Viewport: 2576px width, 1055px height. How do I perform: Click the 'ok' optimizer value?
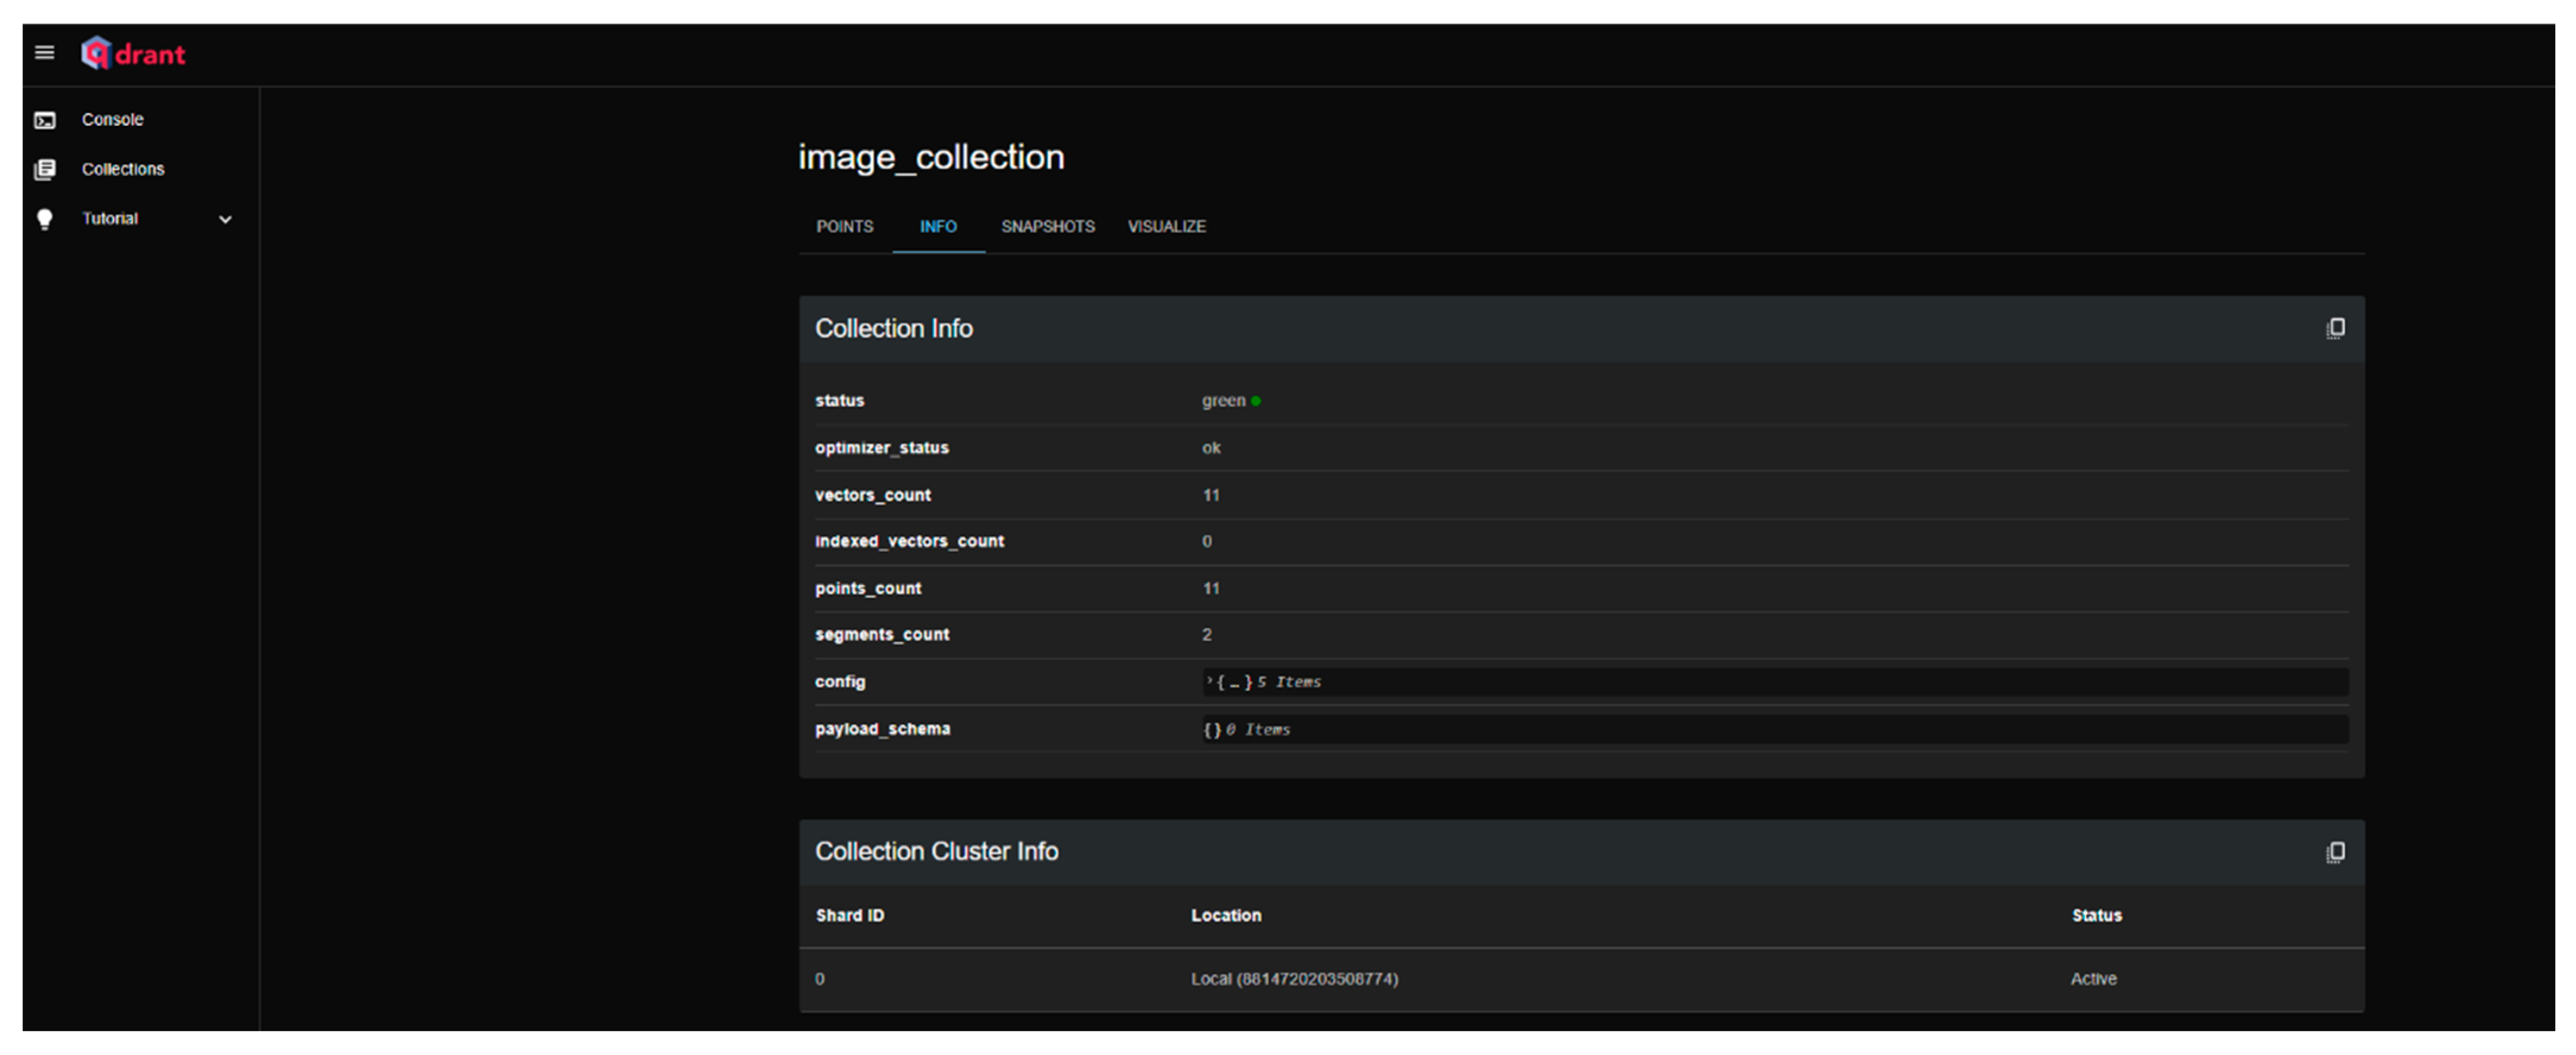pyautogui.click(x=1211, y=448)
